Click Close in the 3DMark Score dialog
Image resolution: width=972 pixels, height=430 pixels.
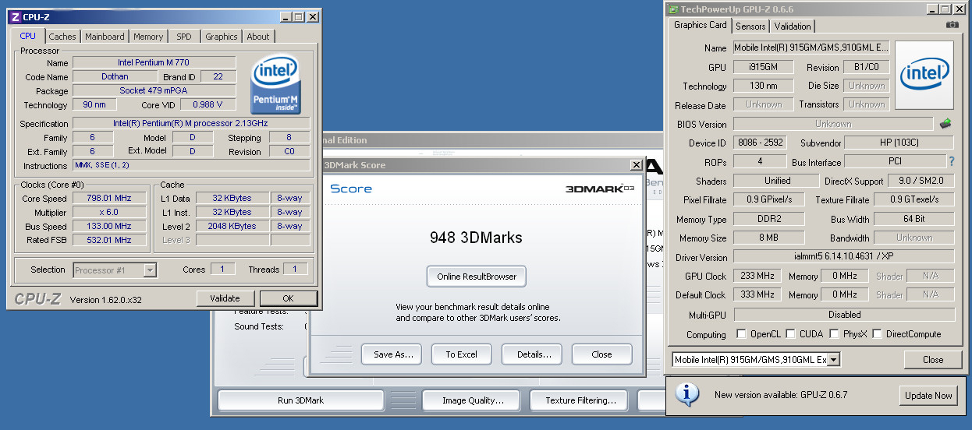click(601, 354)
